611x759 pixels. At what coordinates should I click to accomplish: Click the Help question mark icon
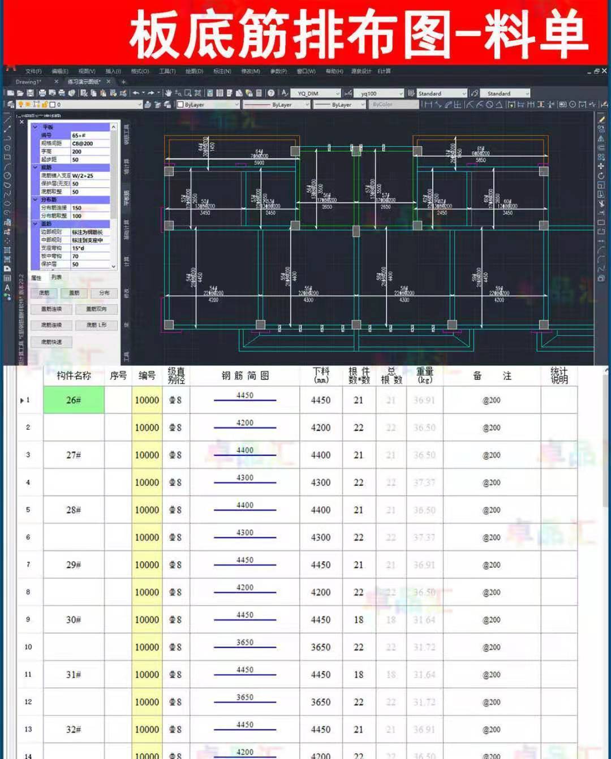(x=271, y=93)
